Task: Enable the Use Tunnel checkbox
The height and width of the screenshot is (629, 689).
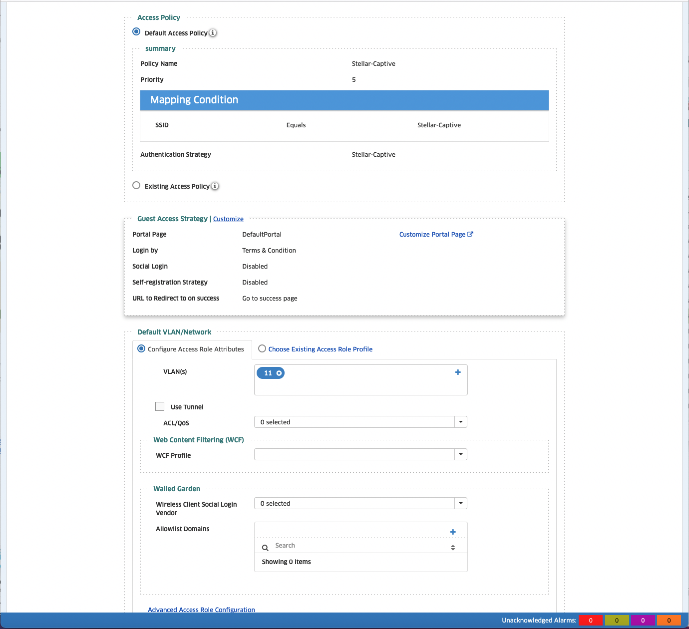Action: click(x=160, y=406)
